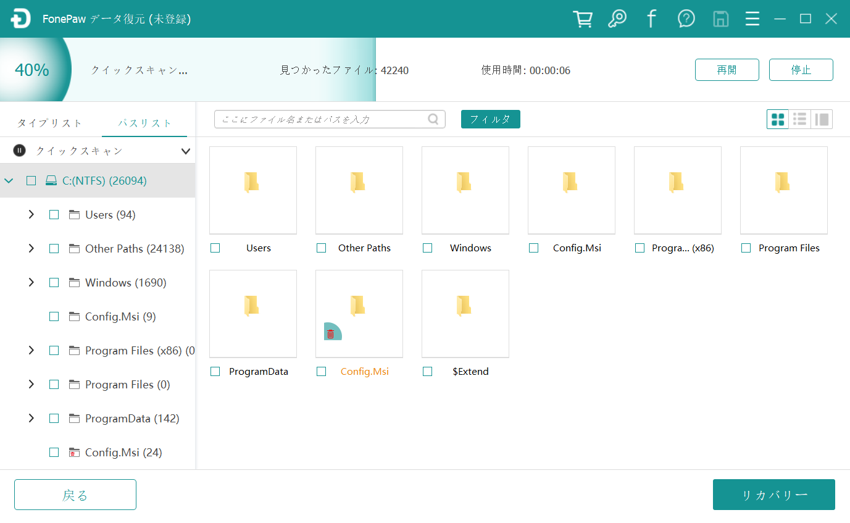The image size is (850, 523).
Task: Click the 40% scan progress indicator
Action: [x=32, y=70]
